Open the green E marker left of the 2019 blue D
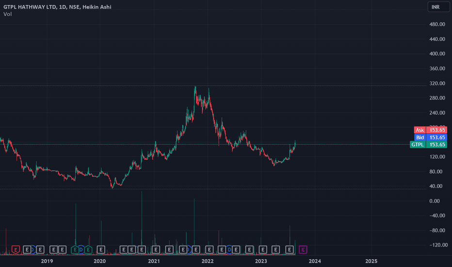Screen dimensions: 452x267 pos(75,250)
